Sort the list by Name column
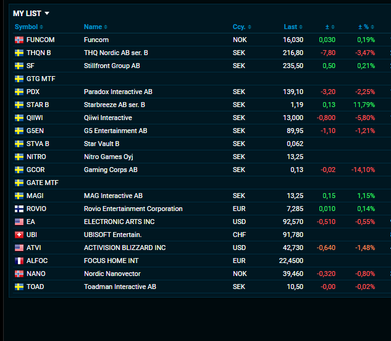 96,27
